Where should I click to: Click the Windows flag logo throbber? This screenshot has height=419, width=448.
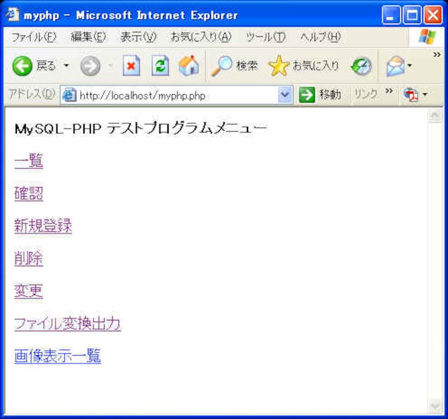[427, 36]
